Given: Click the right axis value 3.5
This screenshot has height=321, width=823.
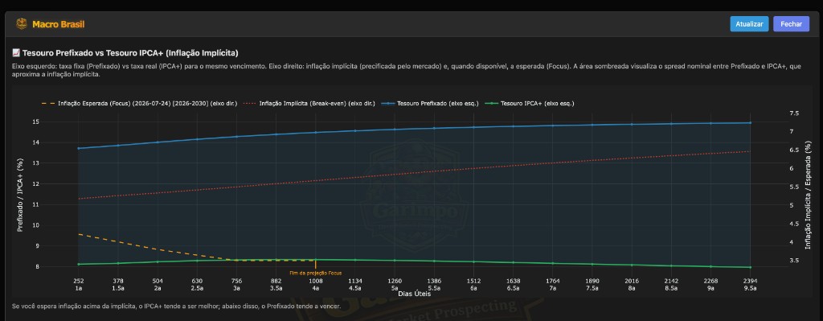Looking at the screenshot, I should pyautogui.click(x=793, y=261).
